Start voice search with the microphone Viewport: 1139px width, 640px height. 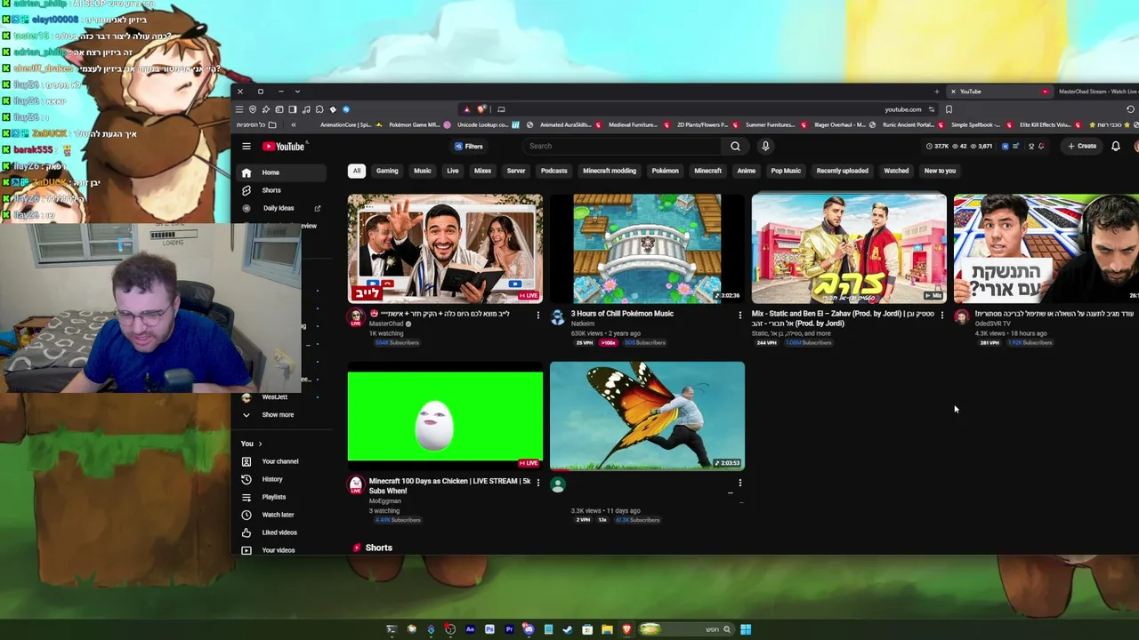tap(765, 146)
